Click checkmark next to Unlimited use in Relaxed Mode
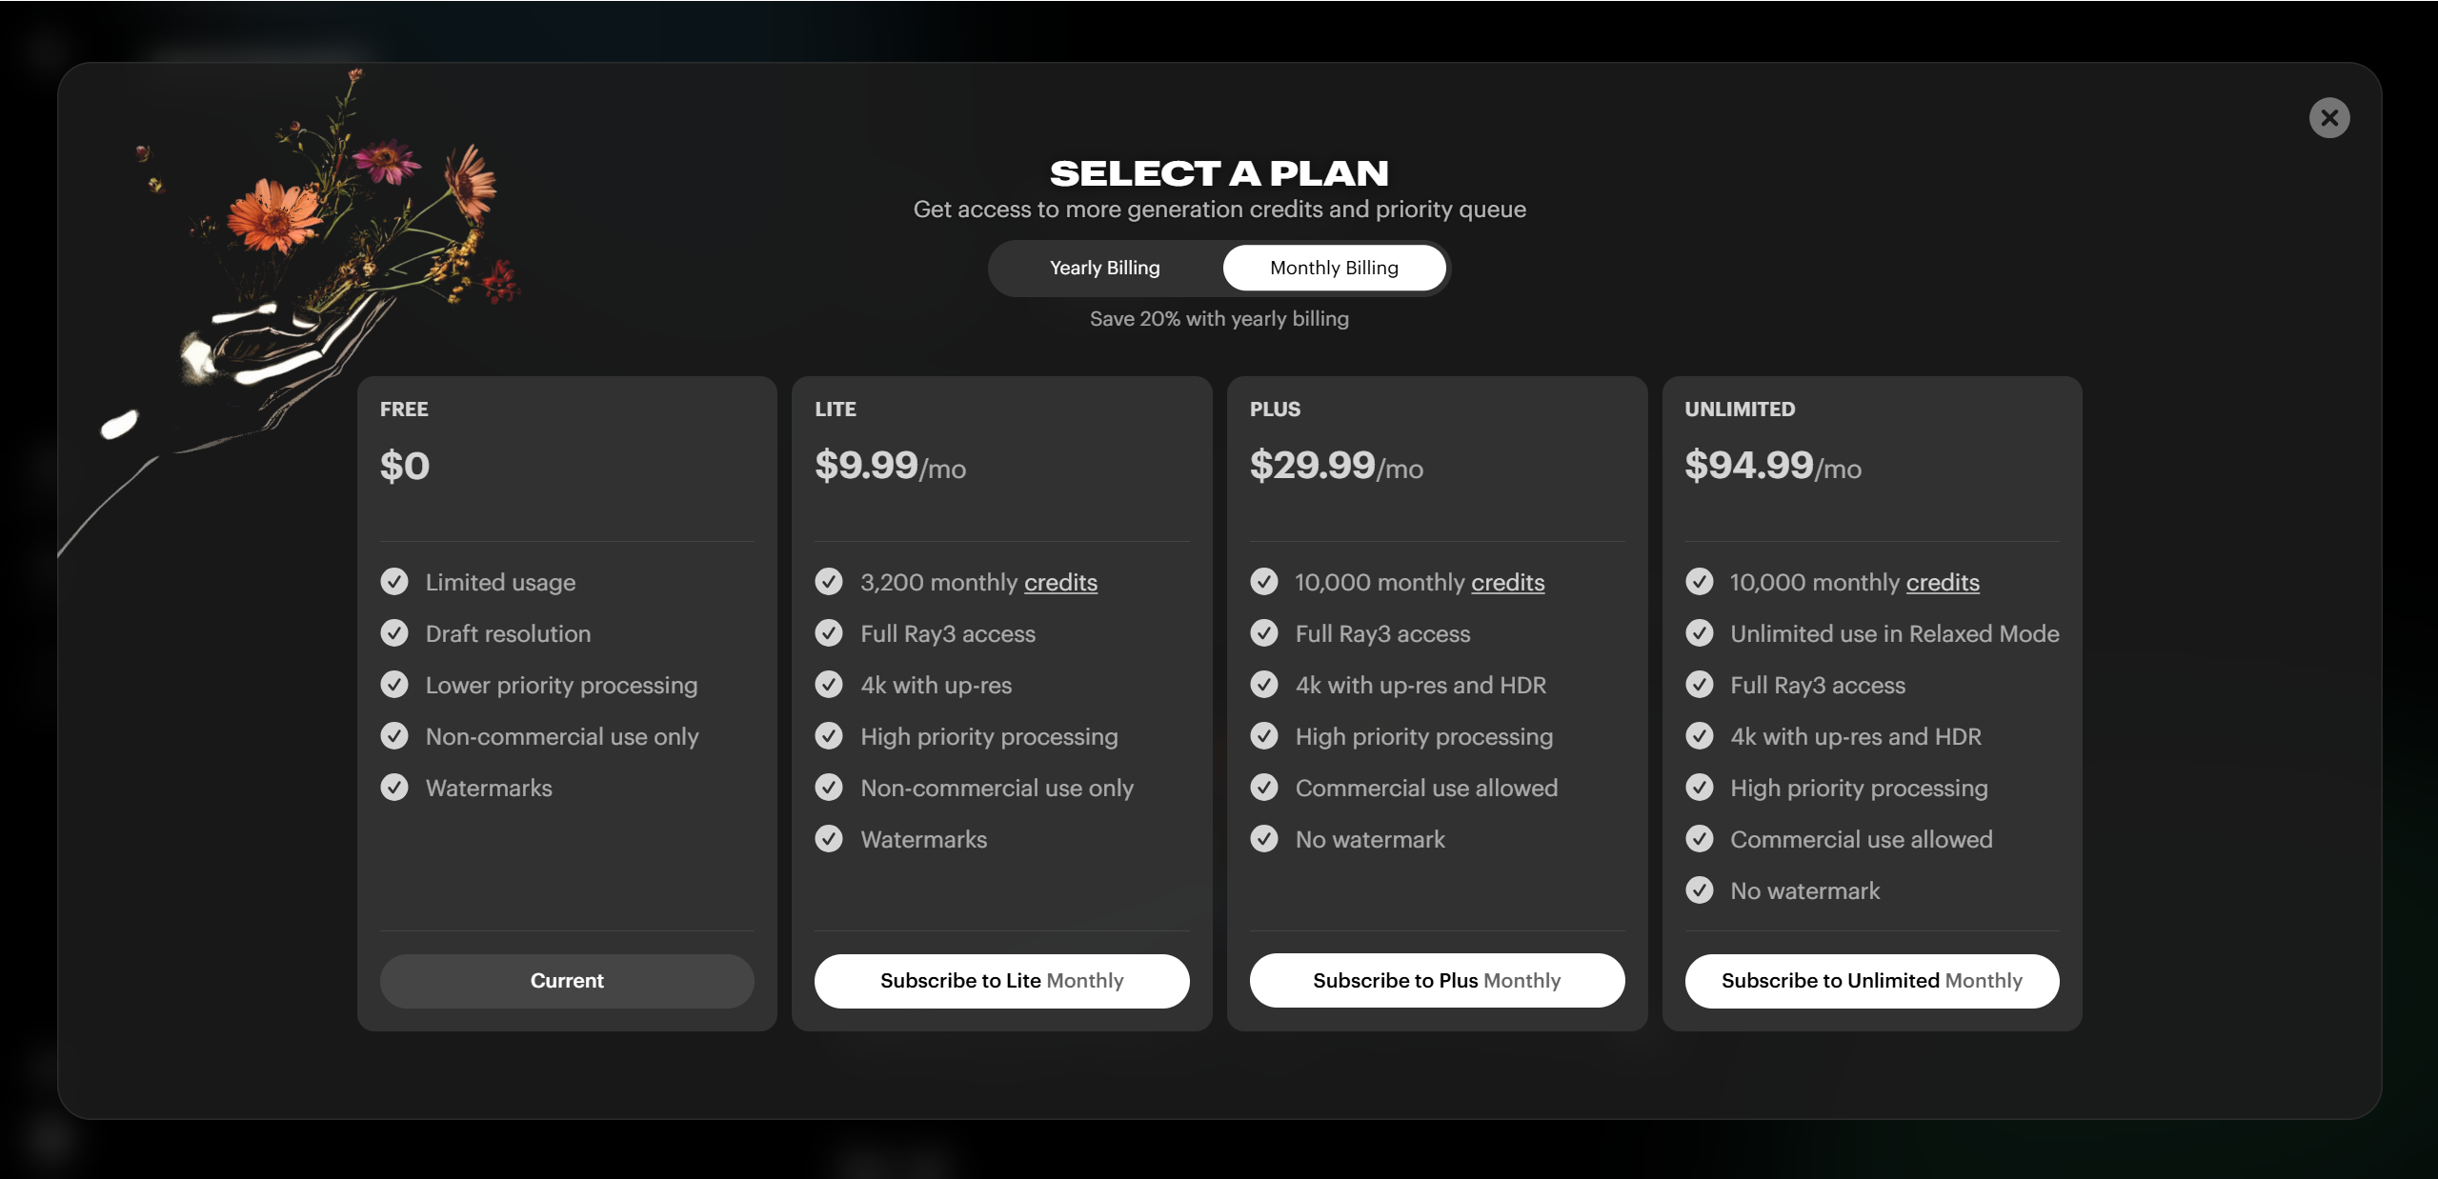Viewport: 2438px width, 1179px height. 1699,633
